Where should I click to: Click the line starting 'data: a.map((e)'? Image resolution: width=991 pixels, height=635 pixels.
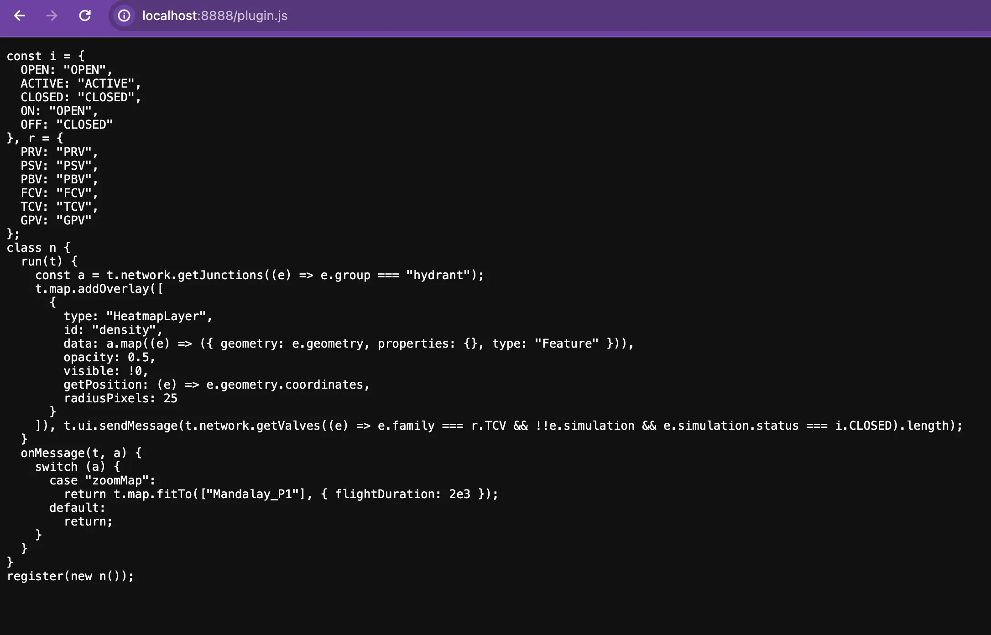click(x=349, y=344)
